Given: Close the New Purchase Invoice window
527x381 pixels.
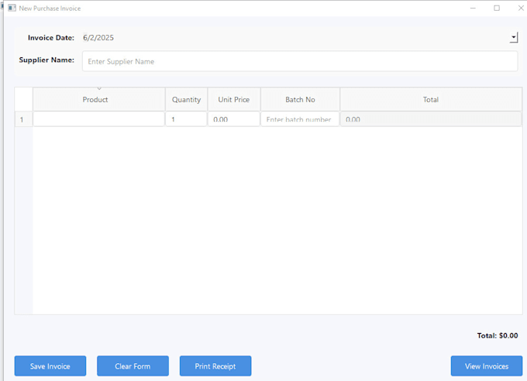Looking at the screenshot, I should pyautogui.click(x=521, y=8).
